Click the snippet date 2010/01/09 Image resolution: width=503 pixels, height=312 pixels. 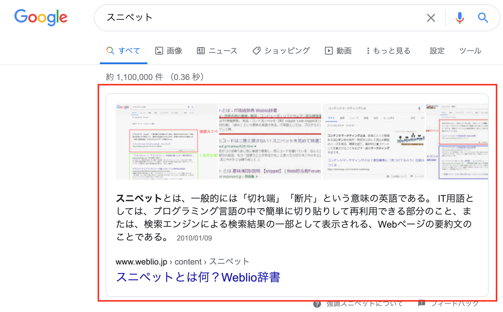click(194, 238)
